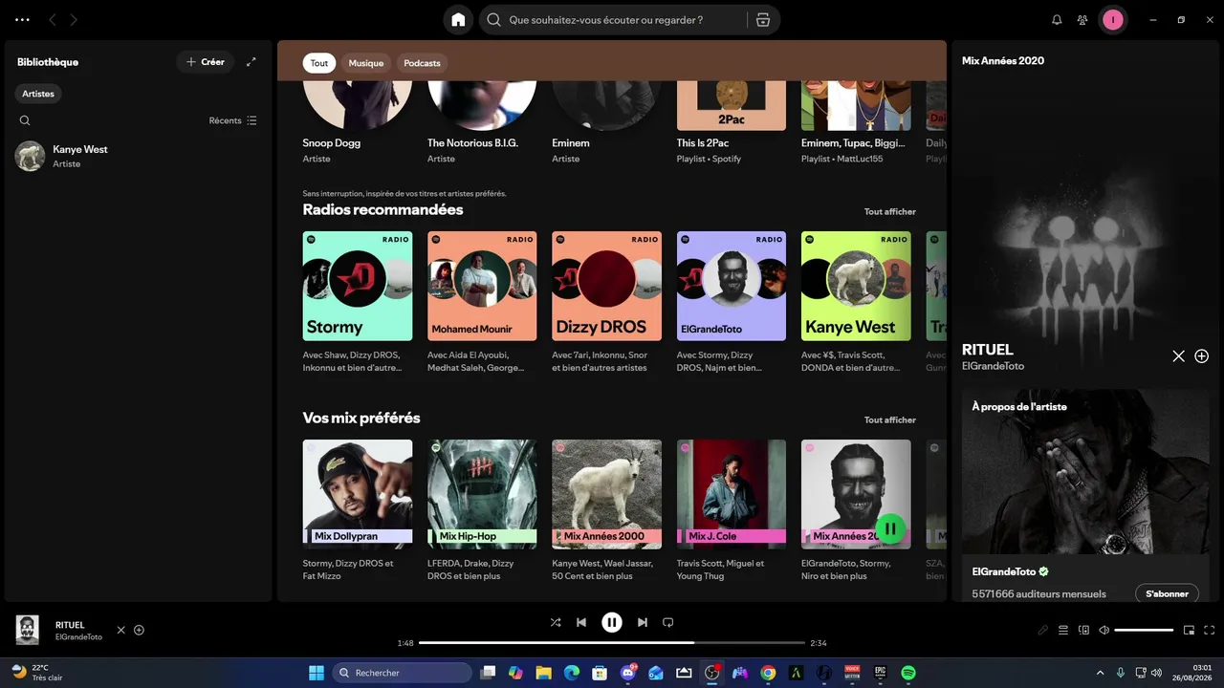
Task: Skip to the previous track
Action: tap(581, 622)
